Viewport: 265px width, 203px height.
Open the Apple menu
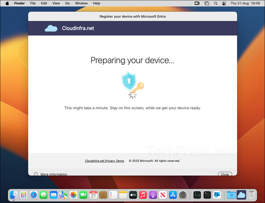[7, 3]
